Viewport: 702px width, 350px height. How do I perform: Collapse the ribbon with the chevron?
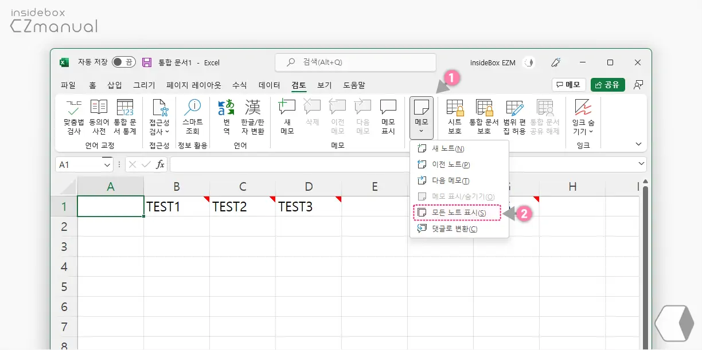[639, 144]
